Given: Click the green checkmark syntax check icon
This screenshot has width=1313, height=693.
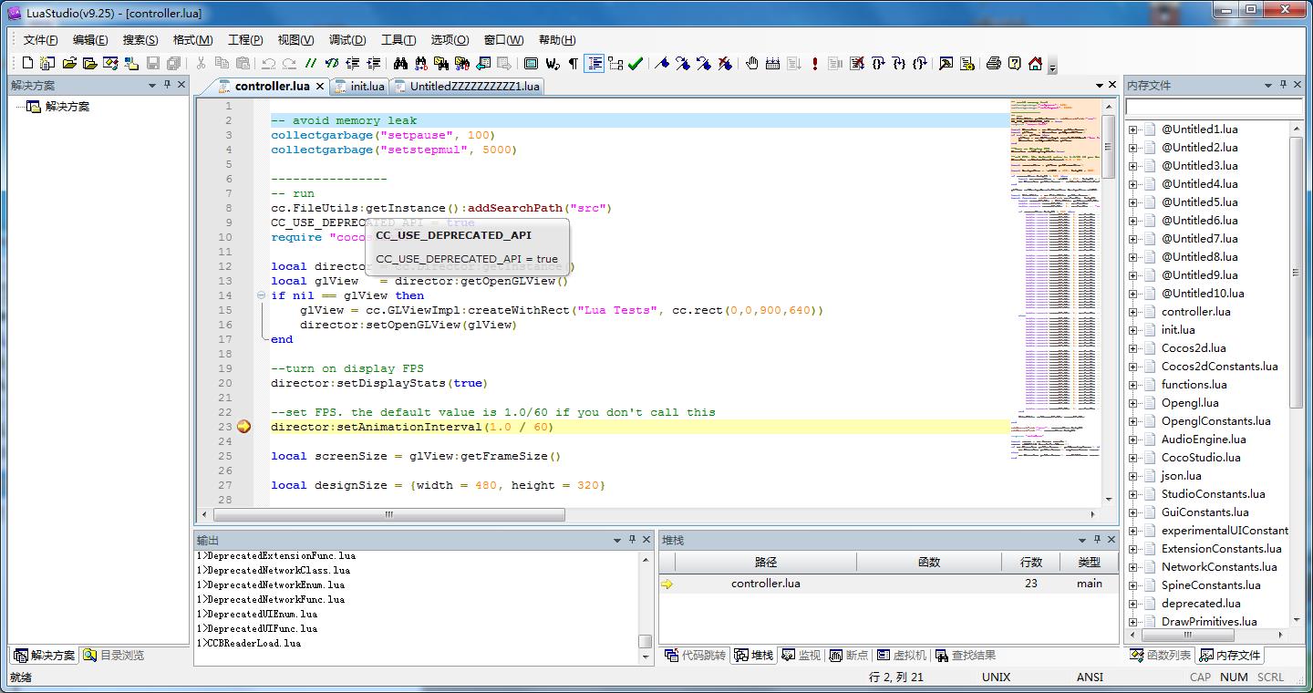Looking at the screenshot, I should (x=636, y=63).
